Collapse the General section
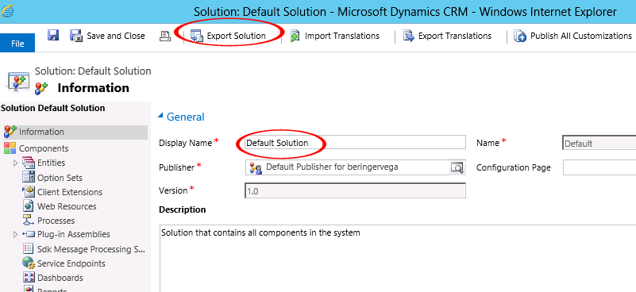 pyautogui.click(x=160, y=116)
